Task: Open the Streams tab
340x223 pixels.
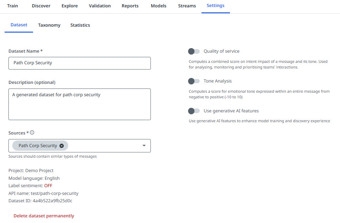Action: coord(187,6)
